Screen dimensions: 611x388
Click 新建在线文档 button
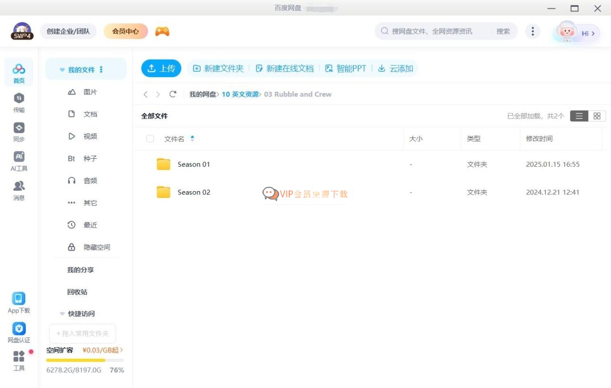(284, 69)
